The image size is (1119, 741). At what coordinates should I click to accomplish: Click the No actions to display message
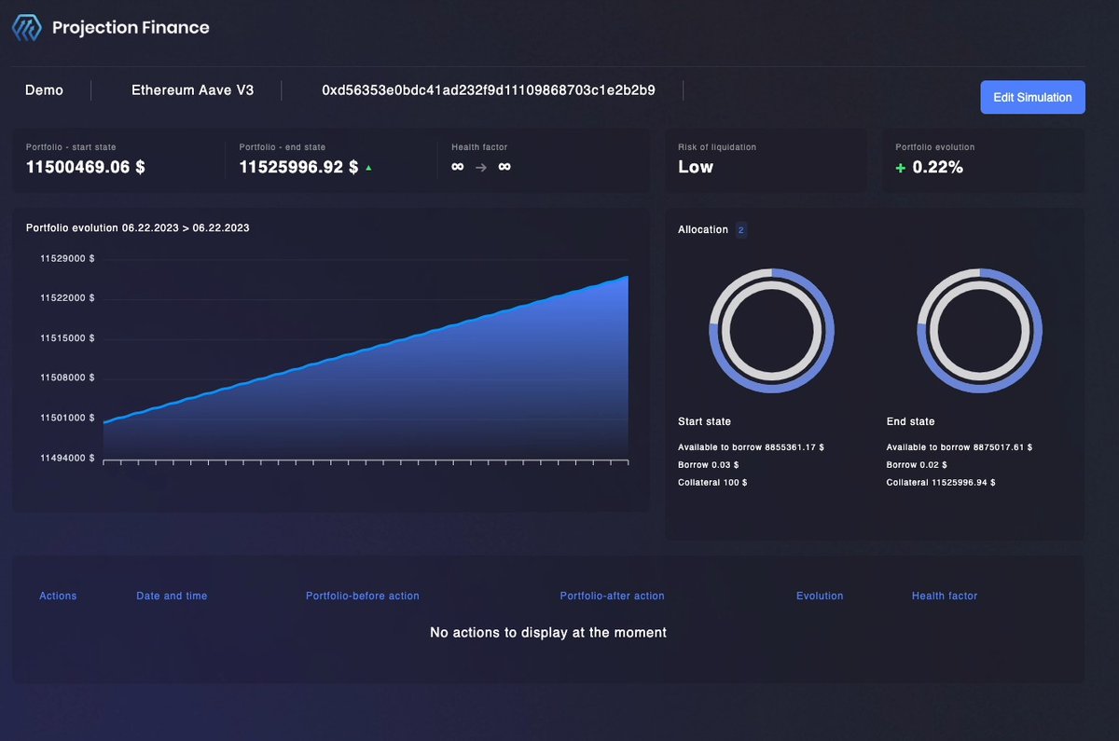pos(548,633)
